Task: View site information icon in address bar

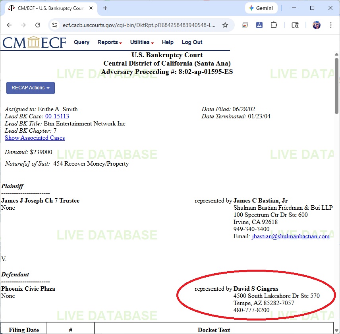Action: point(55,25)
